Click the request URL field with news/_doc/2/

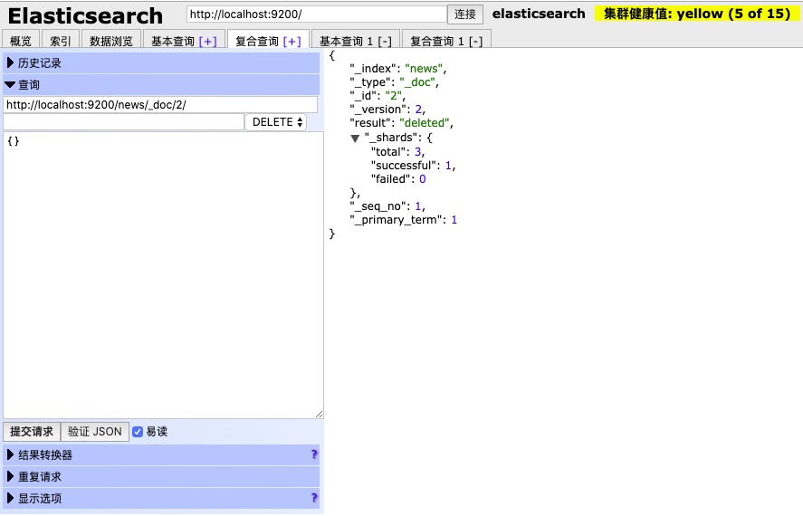pyautogui.click(x=160, y=104)
